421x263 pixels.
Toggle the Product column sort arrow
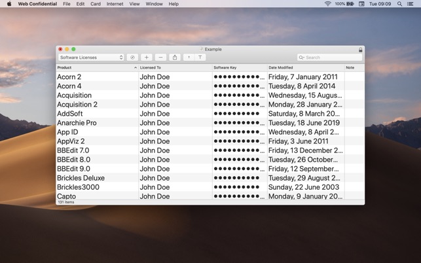pos(136,67)
